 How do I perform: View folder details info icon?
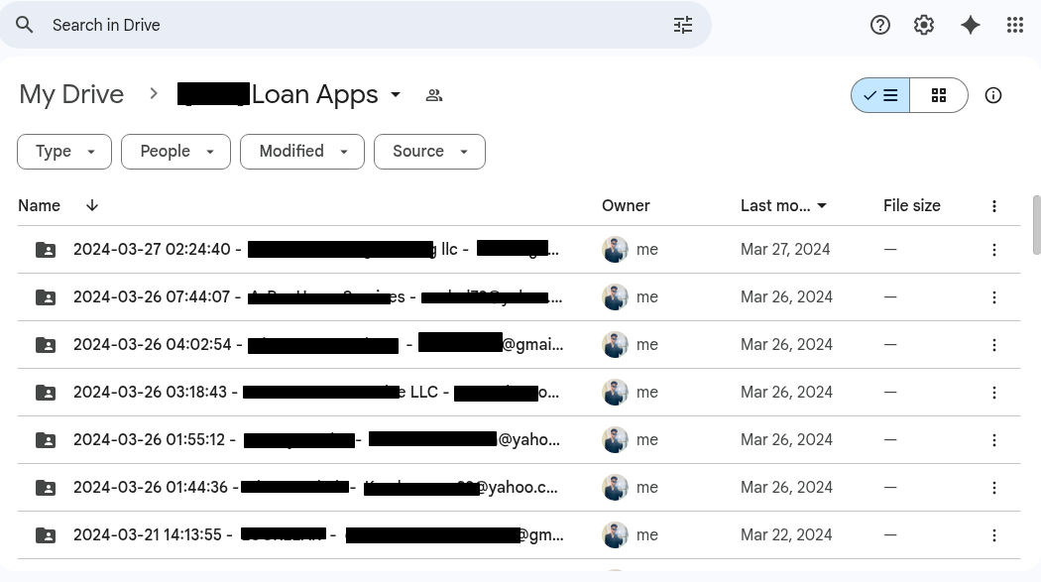click(x=993, y=95)
